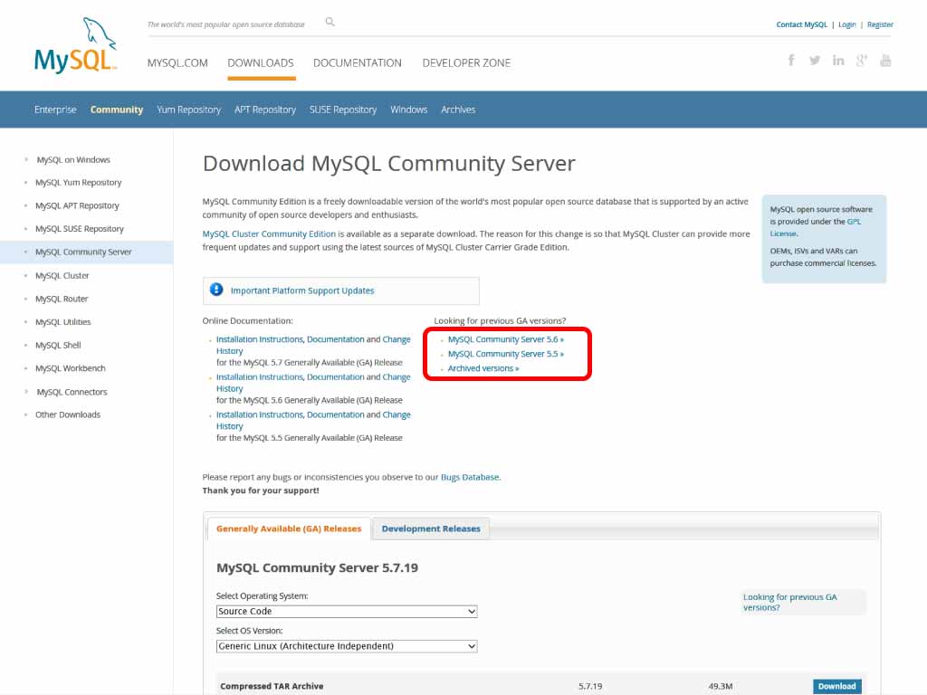
Task: Open MySQL on Windows sidebar item
Action: pos(73,159)
